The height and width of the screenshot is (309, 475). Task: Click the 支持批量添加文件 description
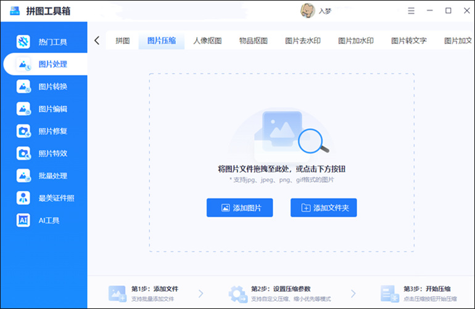click(153, 299)
